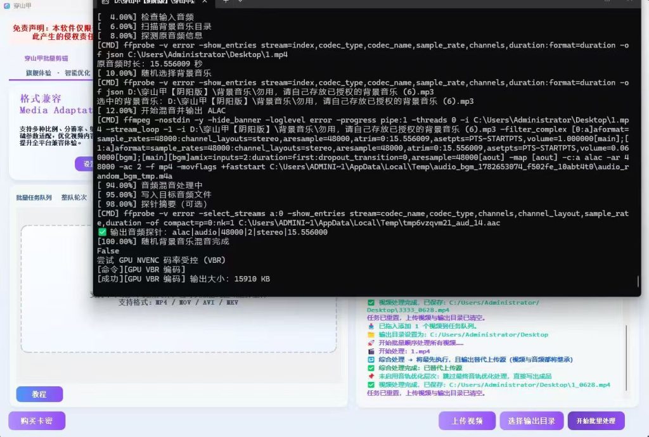This screenshot has width=649, height=437.
Task: Click the log panel vertical scrollbar
Action: (627, 358)
